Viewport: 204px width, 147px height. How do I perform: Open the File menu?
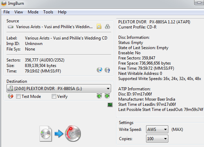pyautogui.click(x=7, y=12)
